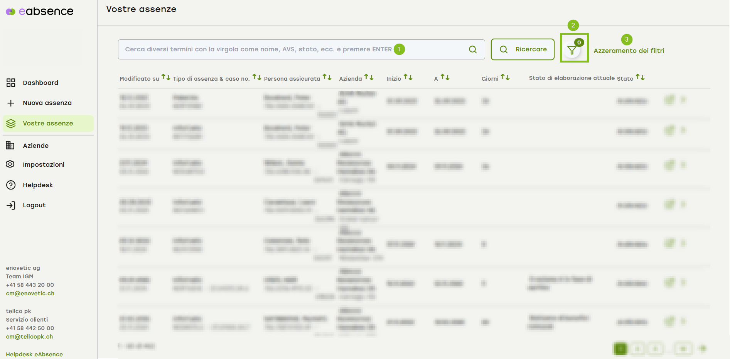730x359 pixels.
Task: Open the filter funnel icon
Action: [x=572, y=50]
